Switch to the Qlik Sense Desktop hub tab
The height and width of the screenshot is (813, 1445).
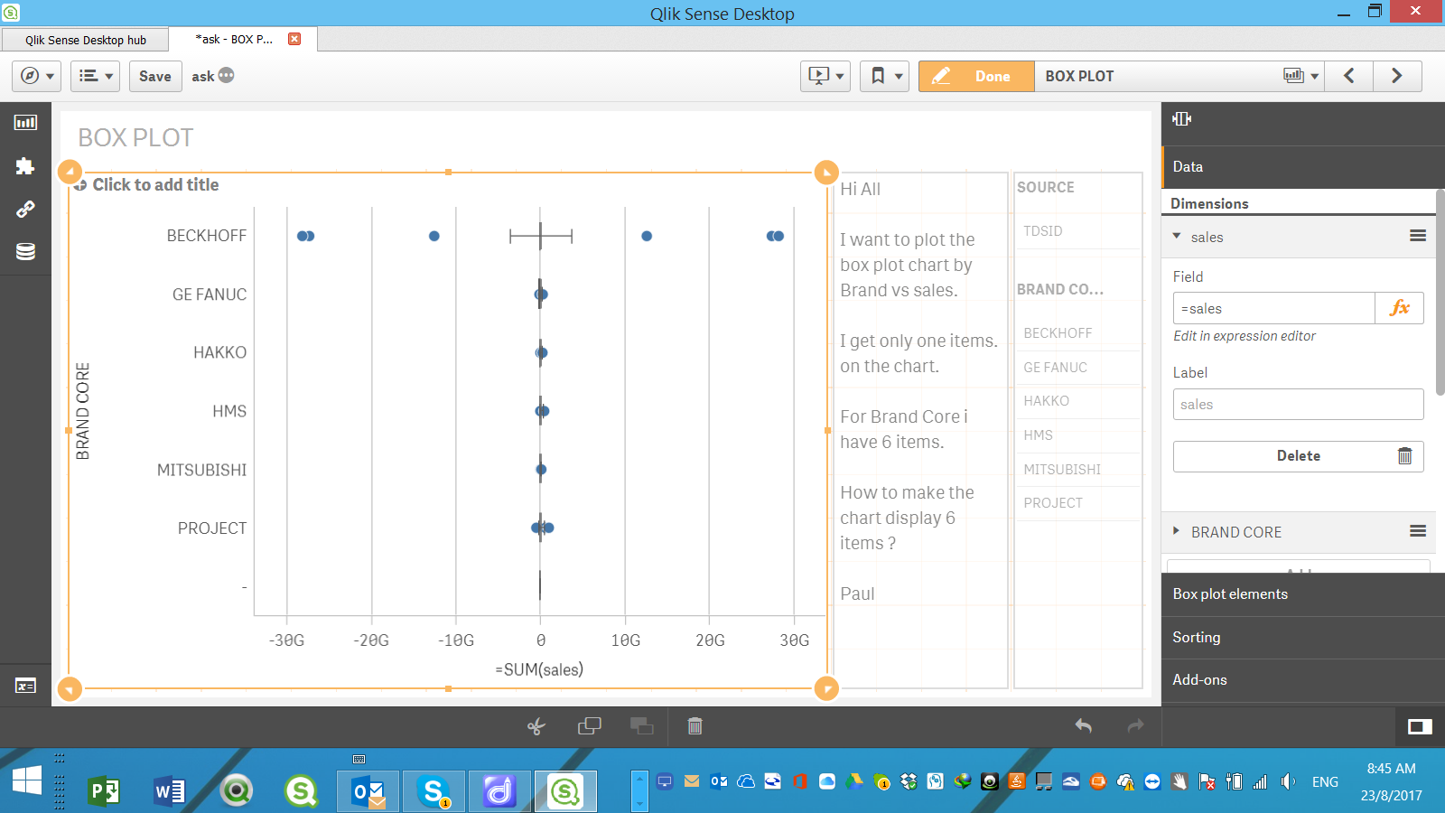click(84, 39)
